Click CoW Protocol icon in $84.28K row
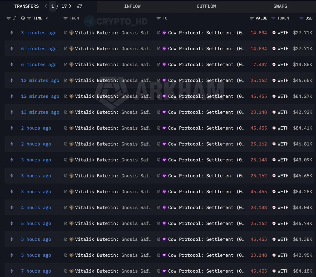Image resolution: width=316 pixels, height=277 pixels. (164, 192)
